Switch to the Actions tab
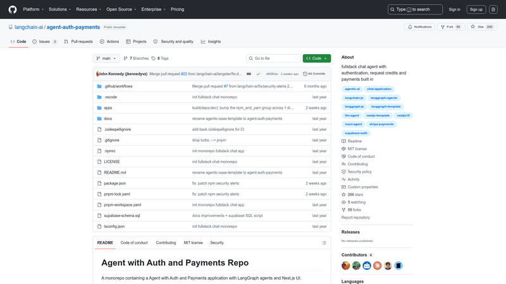Viewport: 506px width, 284px height. point(109,42)
